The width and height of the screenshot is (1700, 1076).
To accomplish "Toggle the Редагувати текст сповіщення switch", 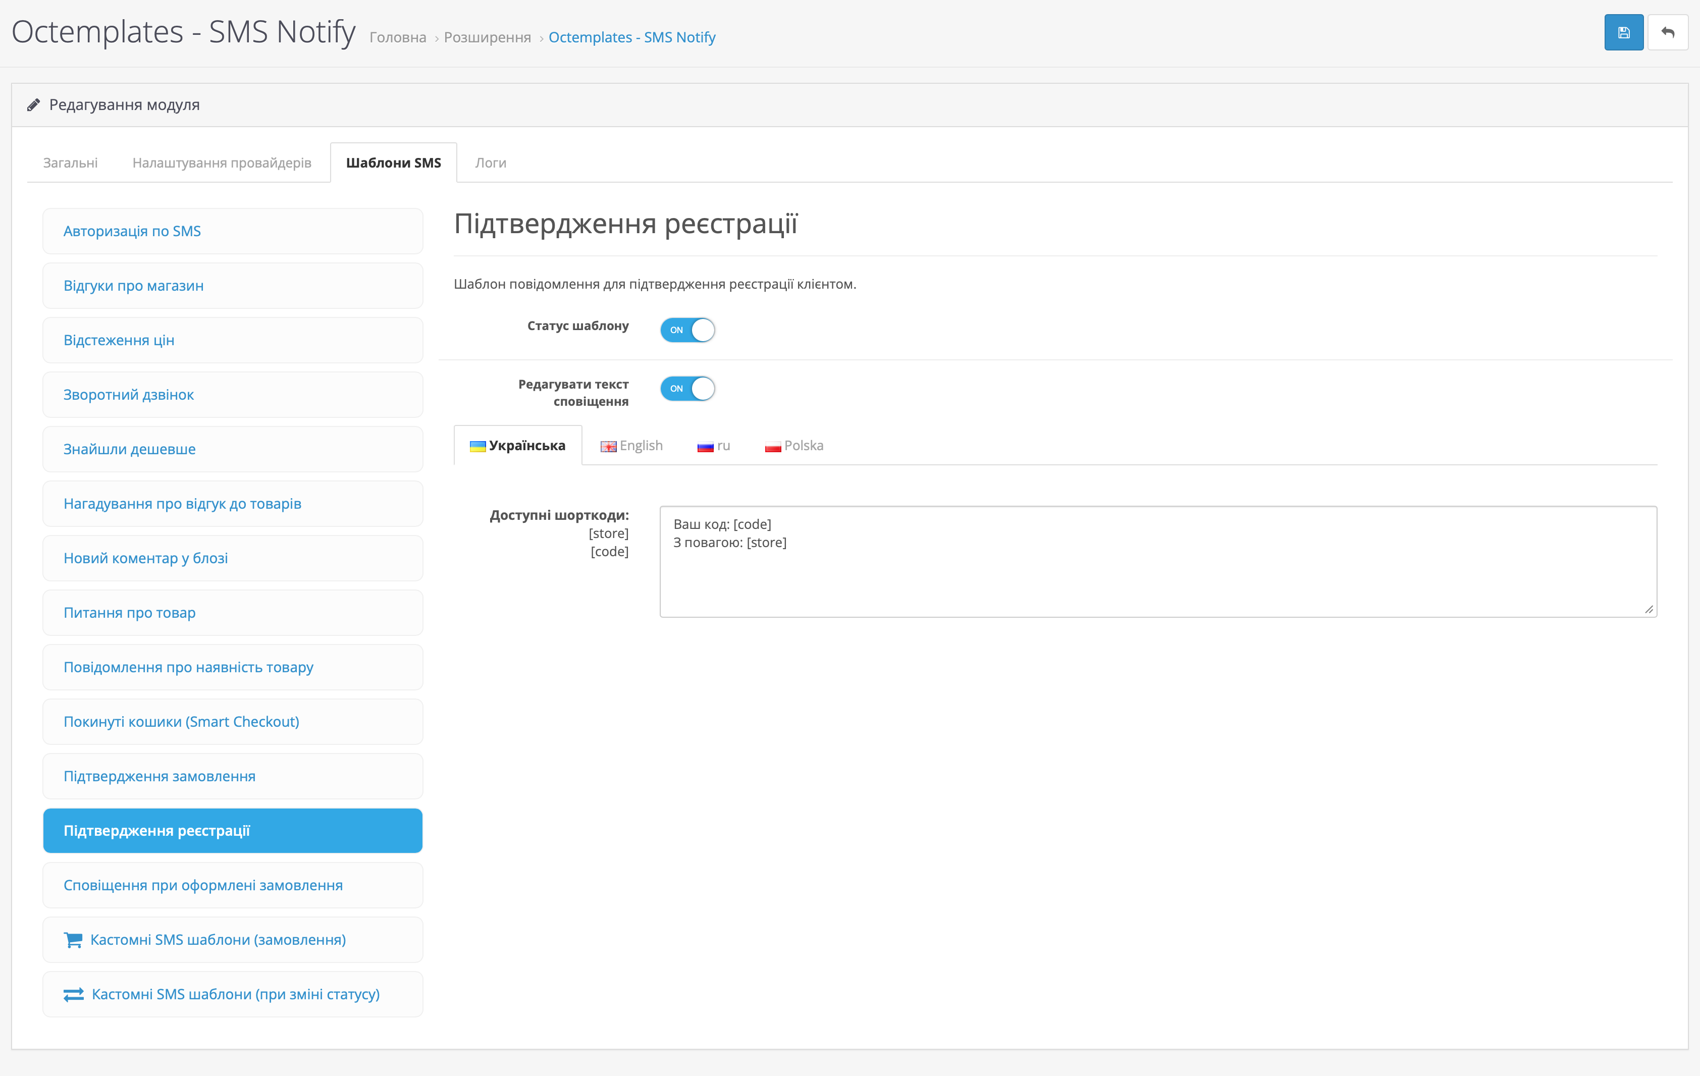I will (x=687, y=388).
